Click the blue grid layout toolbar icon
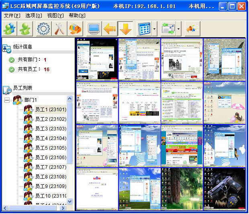Image resolution: width=249 pixels, height=214 pixels. click(144, 29)
